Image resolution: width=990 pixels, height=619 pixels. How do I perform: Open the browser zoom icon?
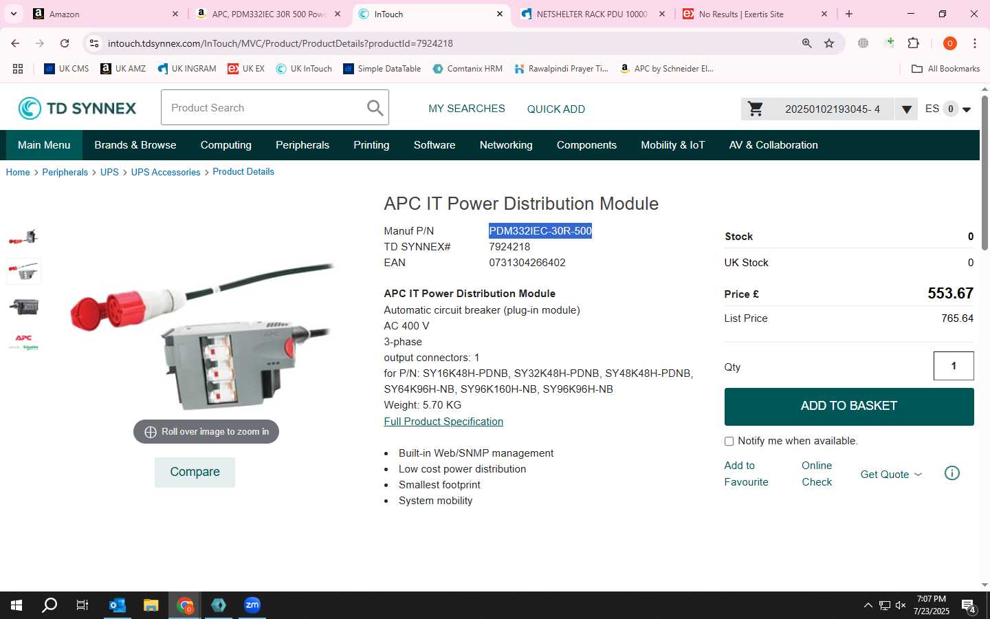pyautogui.click(x=807, y=43)
